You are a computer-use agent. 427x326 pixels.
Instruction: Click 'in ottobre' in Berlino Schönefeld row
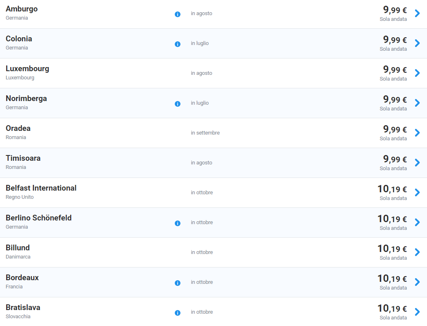coord(202,223)
